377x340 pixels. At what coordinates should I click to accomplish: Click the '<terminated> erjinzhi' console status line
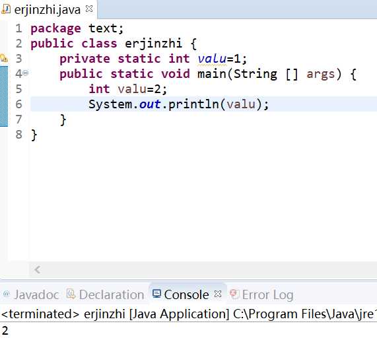click(189, 314)
